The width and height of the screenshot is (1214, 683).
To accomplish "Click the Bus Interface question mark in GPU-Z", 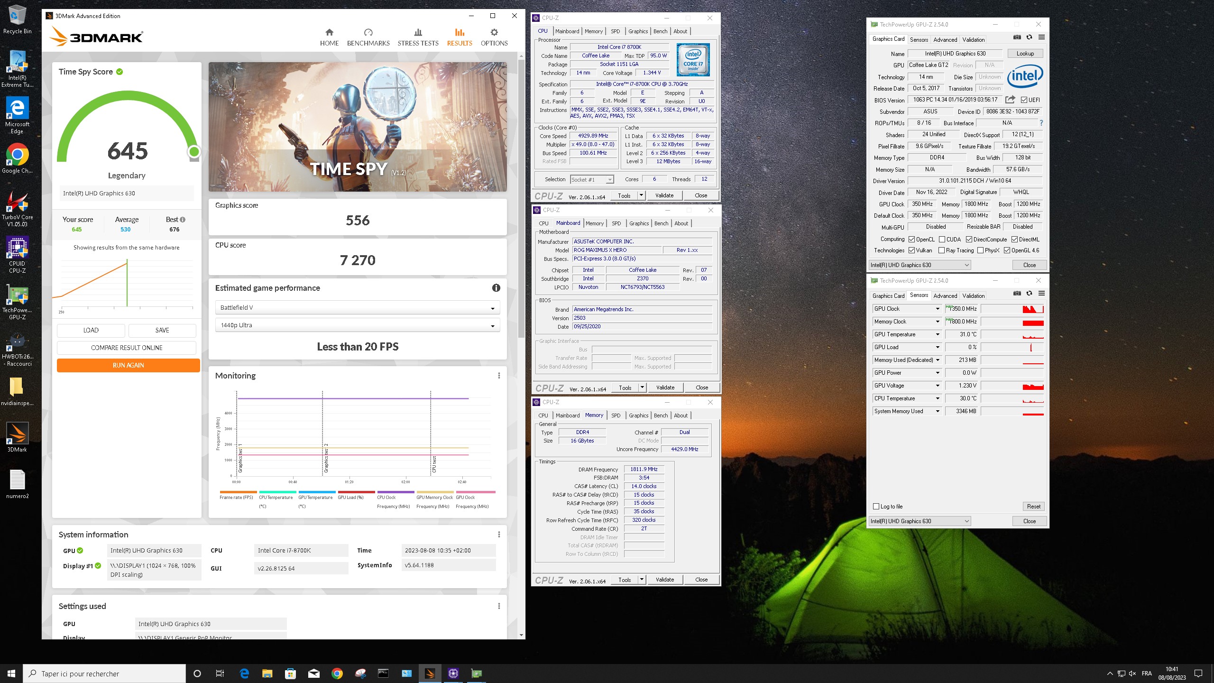I will click(x=1041, y=123).
